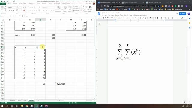Click the Chrome home button
192x108 pixels.
[x=108, y=6]
